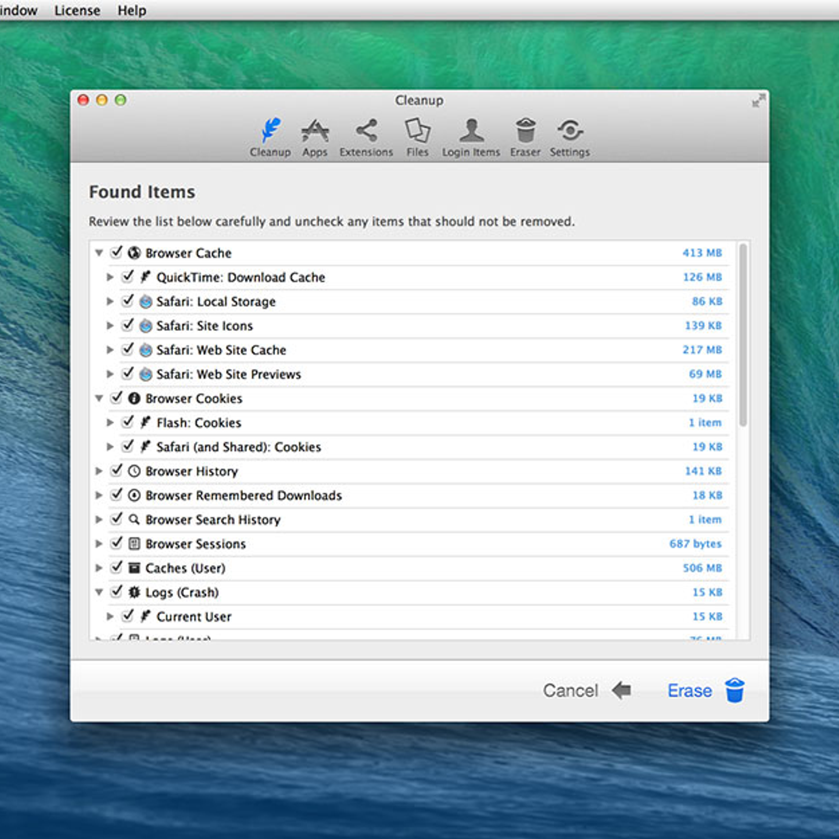Click the Safari icon beside Web Site Previews
Image resolution: width=839 pixels, height=839 pixels.
(x=146, y=374)
